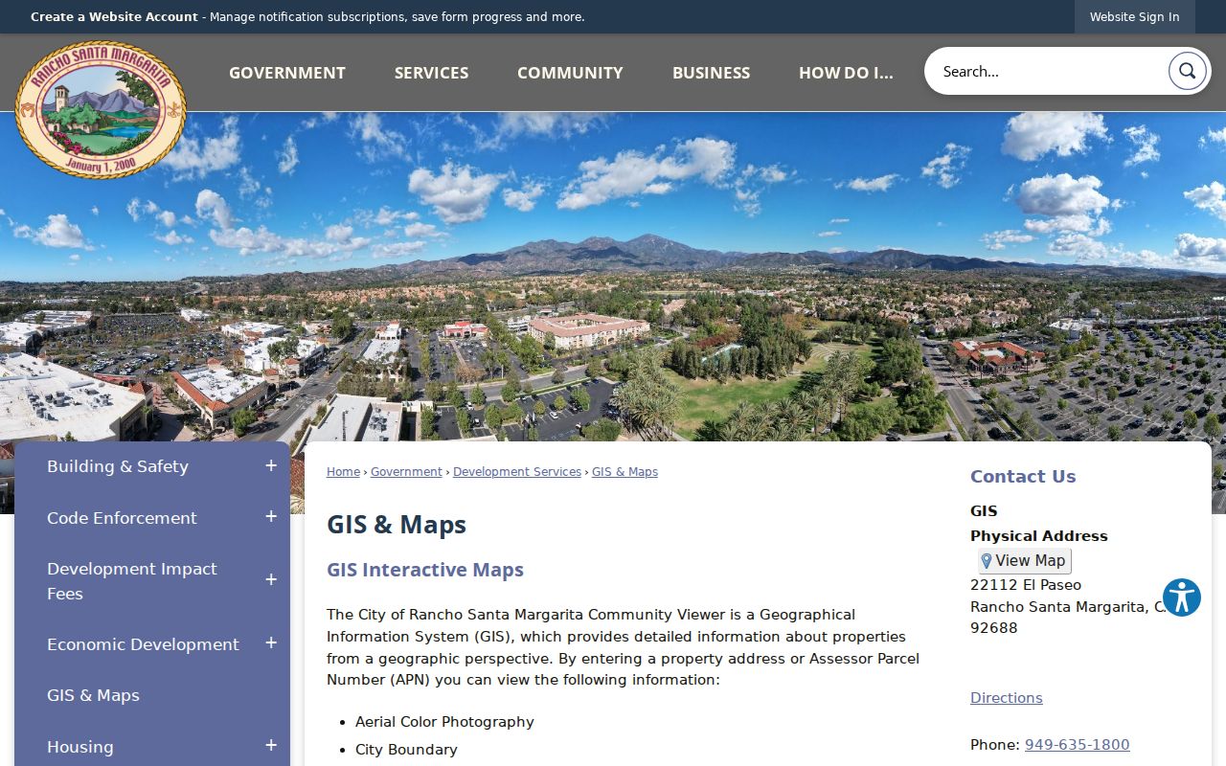Go to Home breadcrumb link
Image resolution: width=1226 pixels, height=766 pixels.
point(343,472)
